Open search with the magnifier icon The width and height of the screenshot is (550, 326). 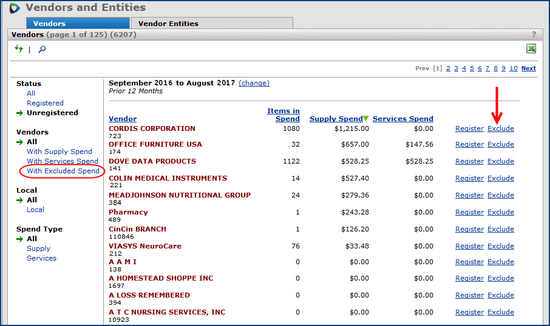point(42,49)
